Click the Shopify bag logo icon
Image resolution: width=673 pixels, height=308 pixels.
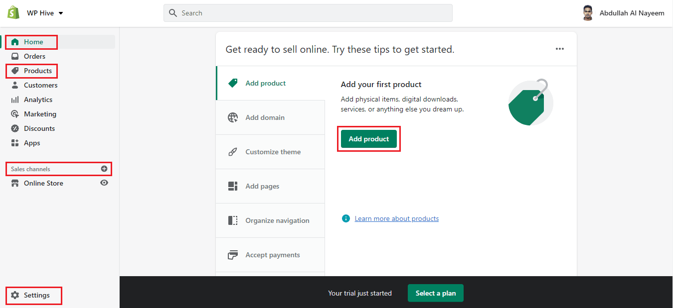coord(13,13)
